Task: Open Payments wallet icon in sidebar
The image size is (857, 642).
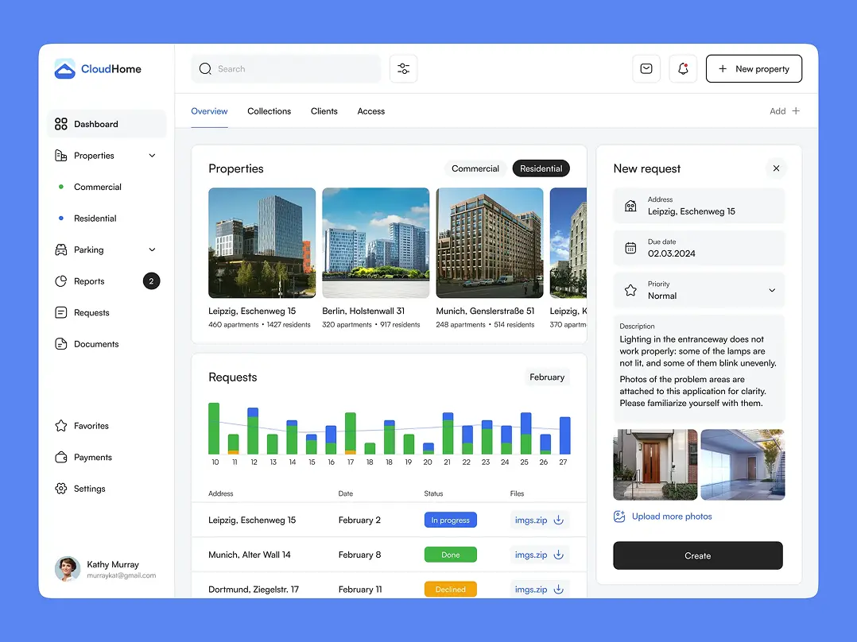Action: [61, 458]
